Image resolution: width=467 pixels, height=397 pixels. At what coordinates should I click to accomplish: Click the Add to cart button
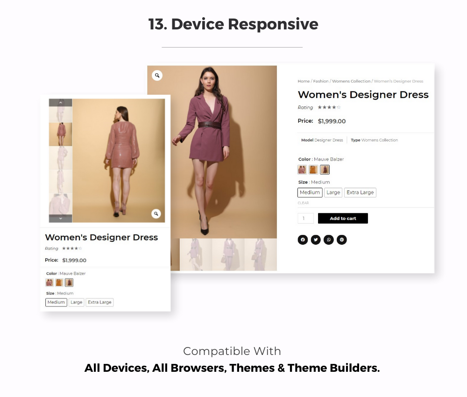[x=343, y=218]
